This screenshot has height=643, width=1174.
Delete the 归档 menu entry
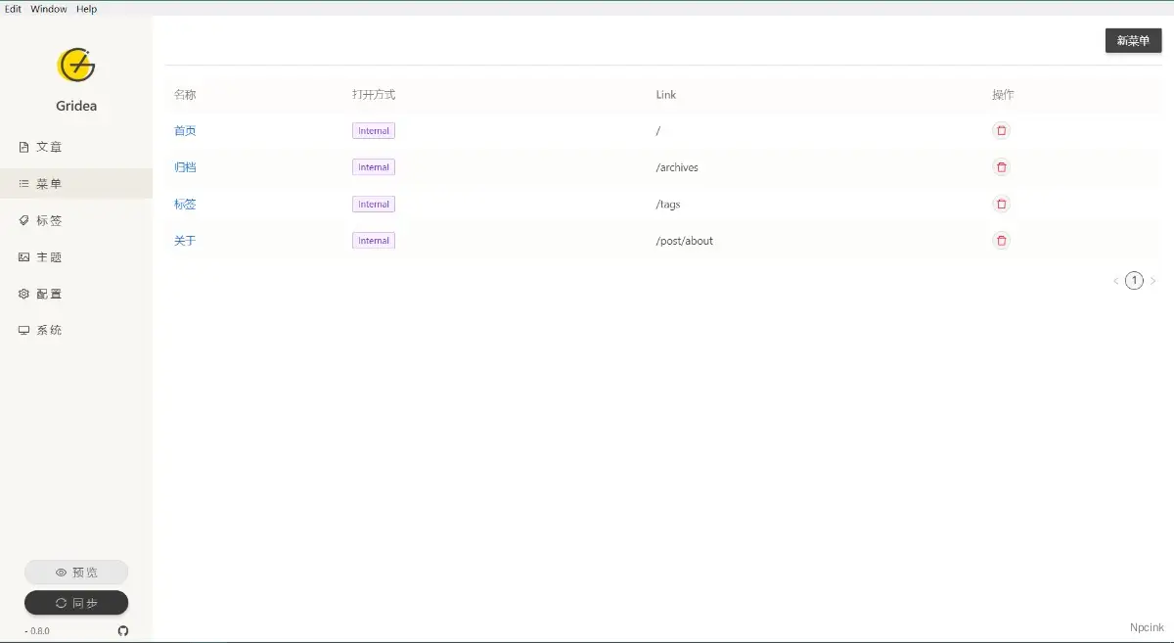coord(1001,167)
